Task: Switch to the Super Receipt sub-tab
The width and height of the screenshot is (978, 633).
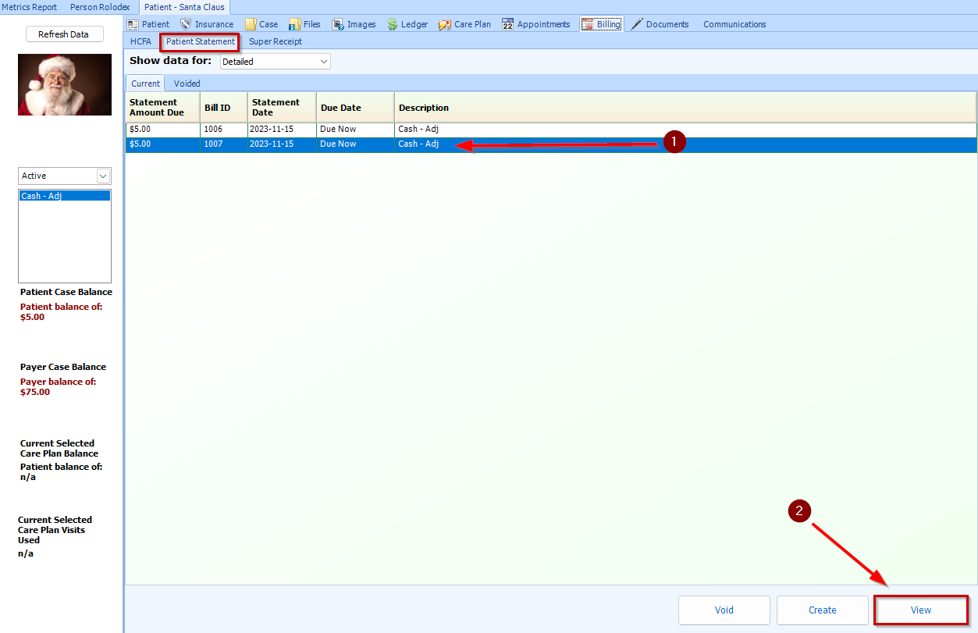Action: pyautogui.click(x=276, y=41)
